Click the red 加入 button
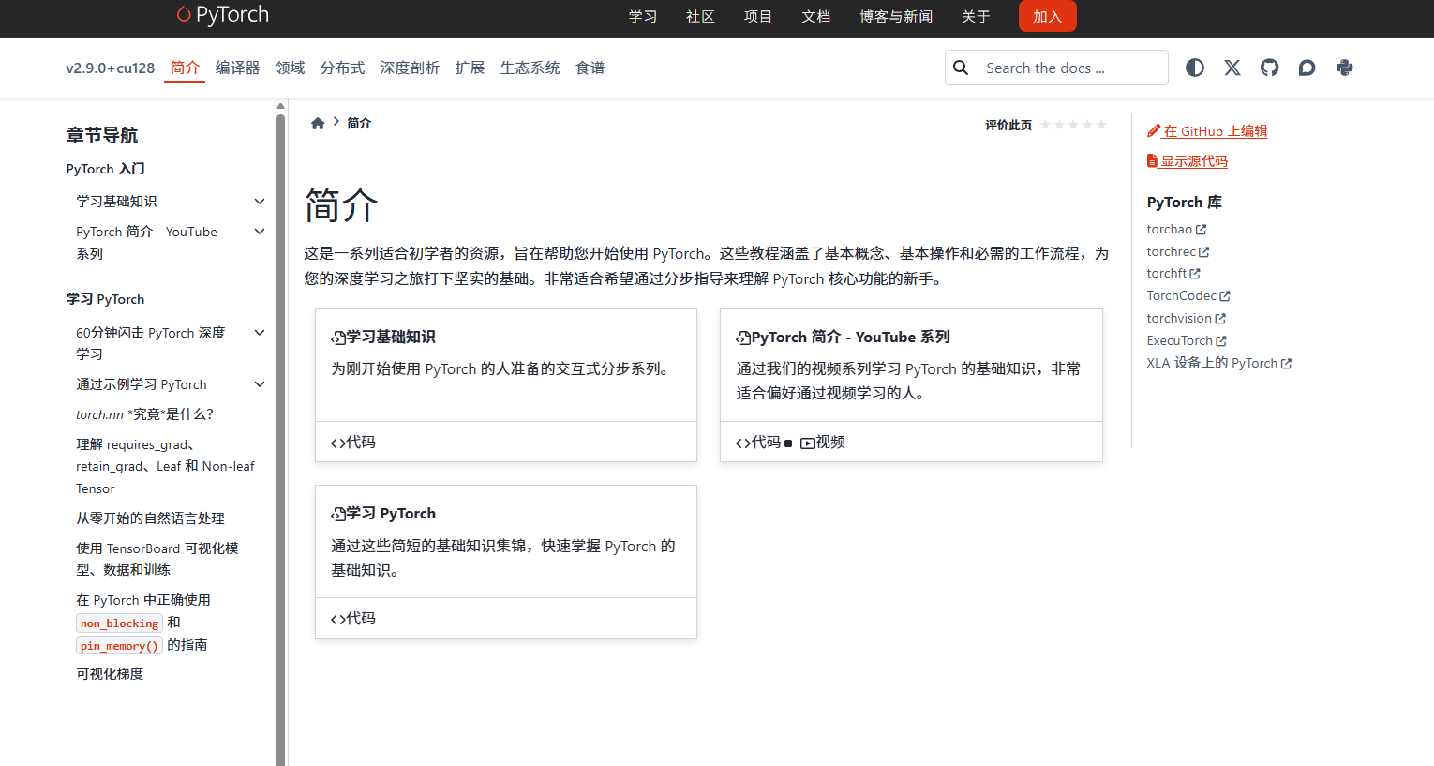This screenshot has height=766, width=1434. click(x=1047, y=16)
